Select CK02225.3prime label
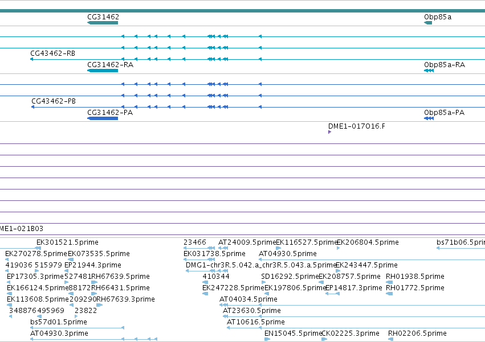The image size is (485, 342). pos(350,333)
